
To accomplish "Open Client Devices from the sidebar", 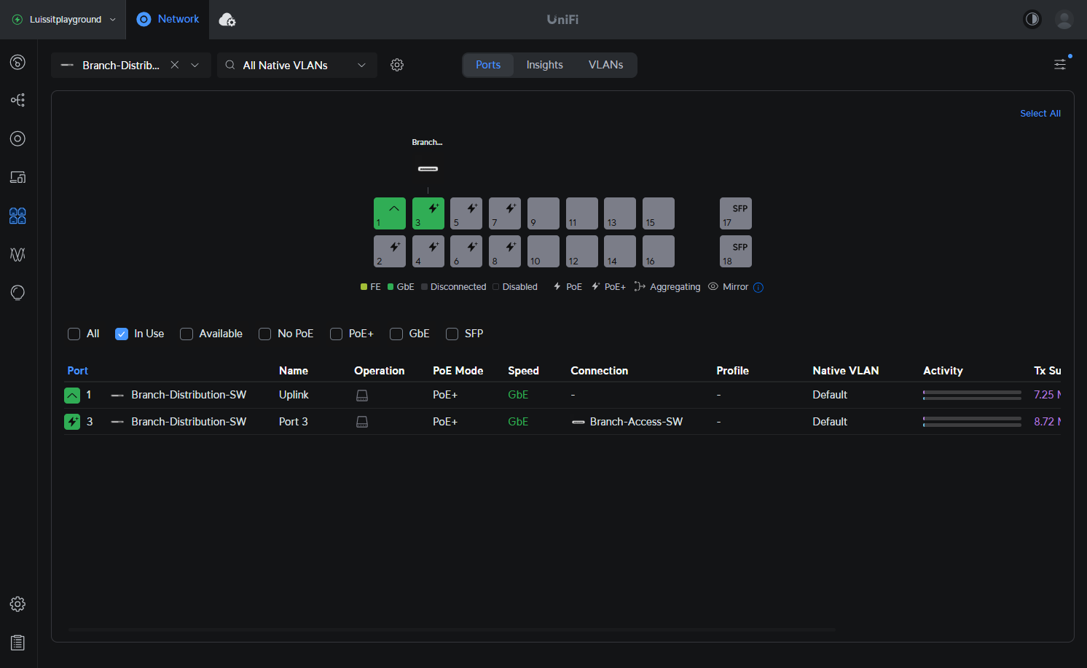I will (x=17, y=177).
